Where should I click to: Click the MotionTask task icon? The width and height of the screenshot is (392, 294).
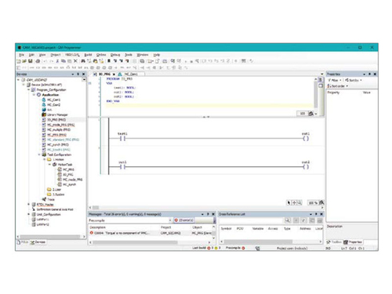click(54, 165)
